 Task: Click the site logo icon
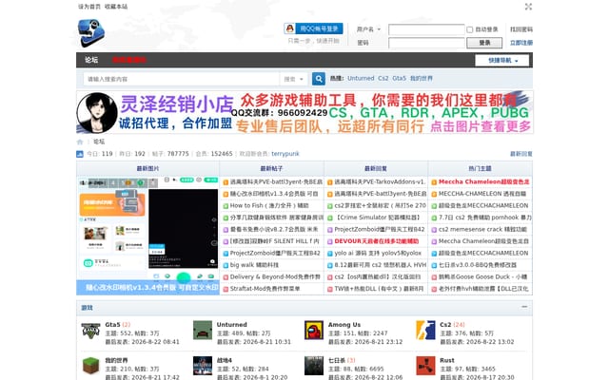(x=91, y=33)
